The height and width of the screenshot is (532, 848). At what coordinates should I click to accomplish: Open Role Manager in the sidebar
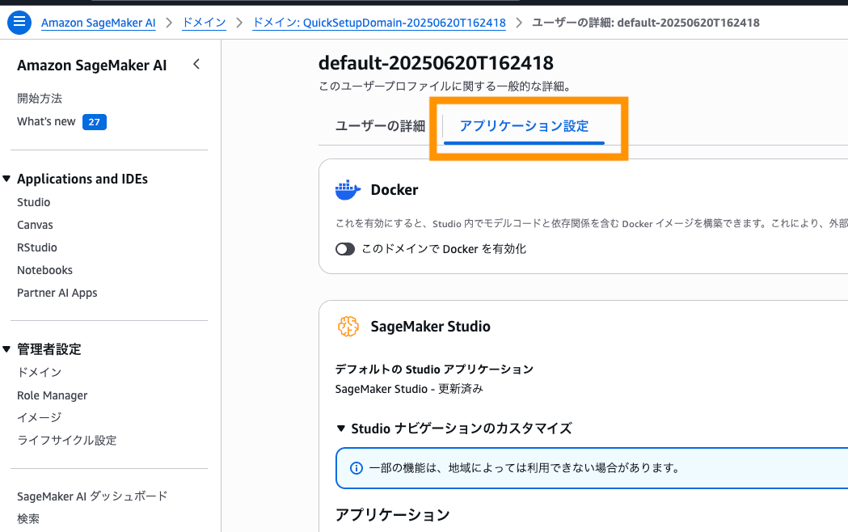tap(52, 395)
